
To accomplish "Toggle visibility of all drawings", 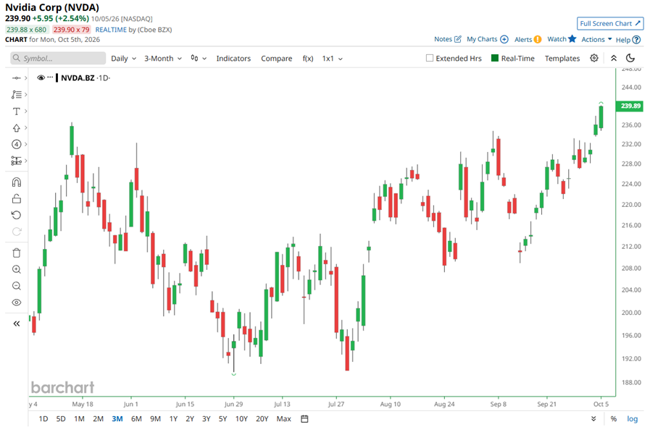I will tap(16, 303).
